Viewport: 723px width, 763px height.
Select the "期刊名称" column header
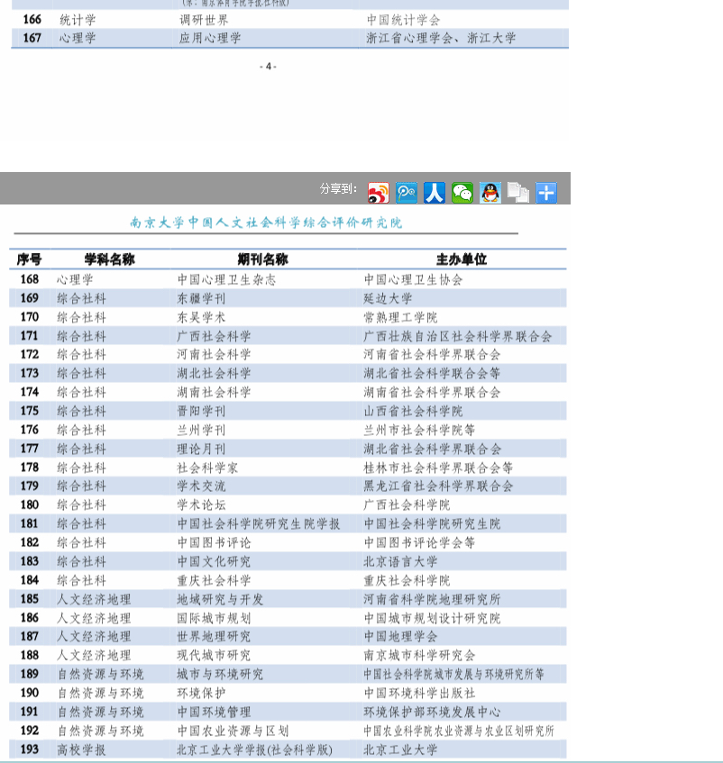[263, 259]
